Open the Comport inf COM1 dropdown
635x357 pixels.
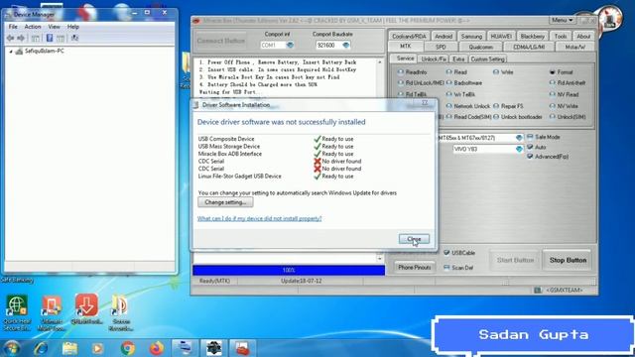pos(290,45)
